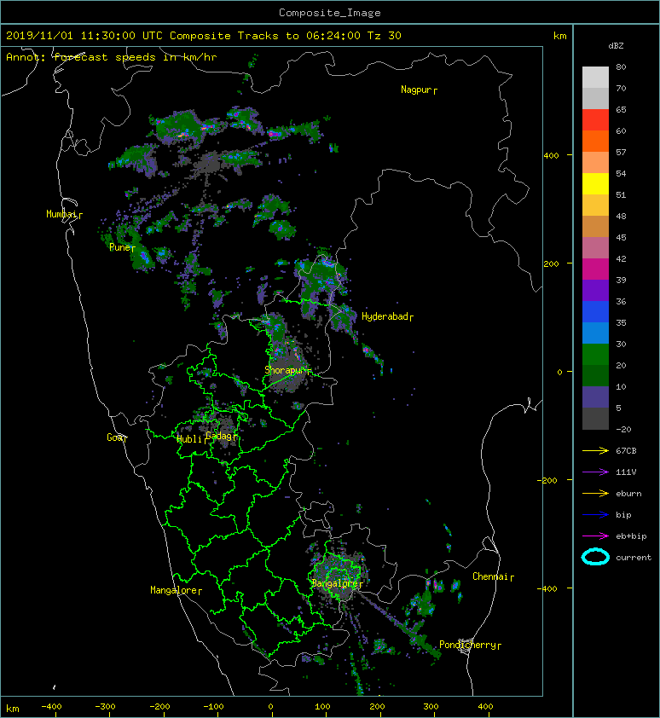Viewport: 660px width, 718px height.
Task: Click the -400 horizontal axis label
Action: [51, 707]
